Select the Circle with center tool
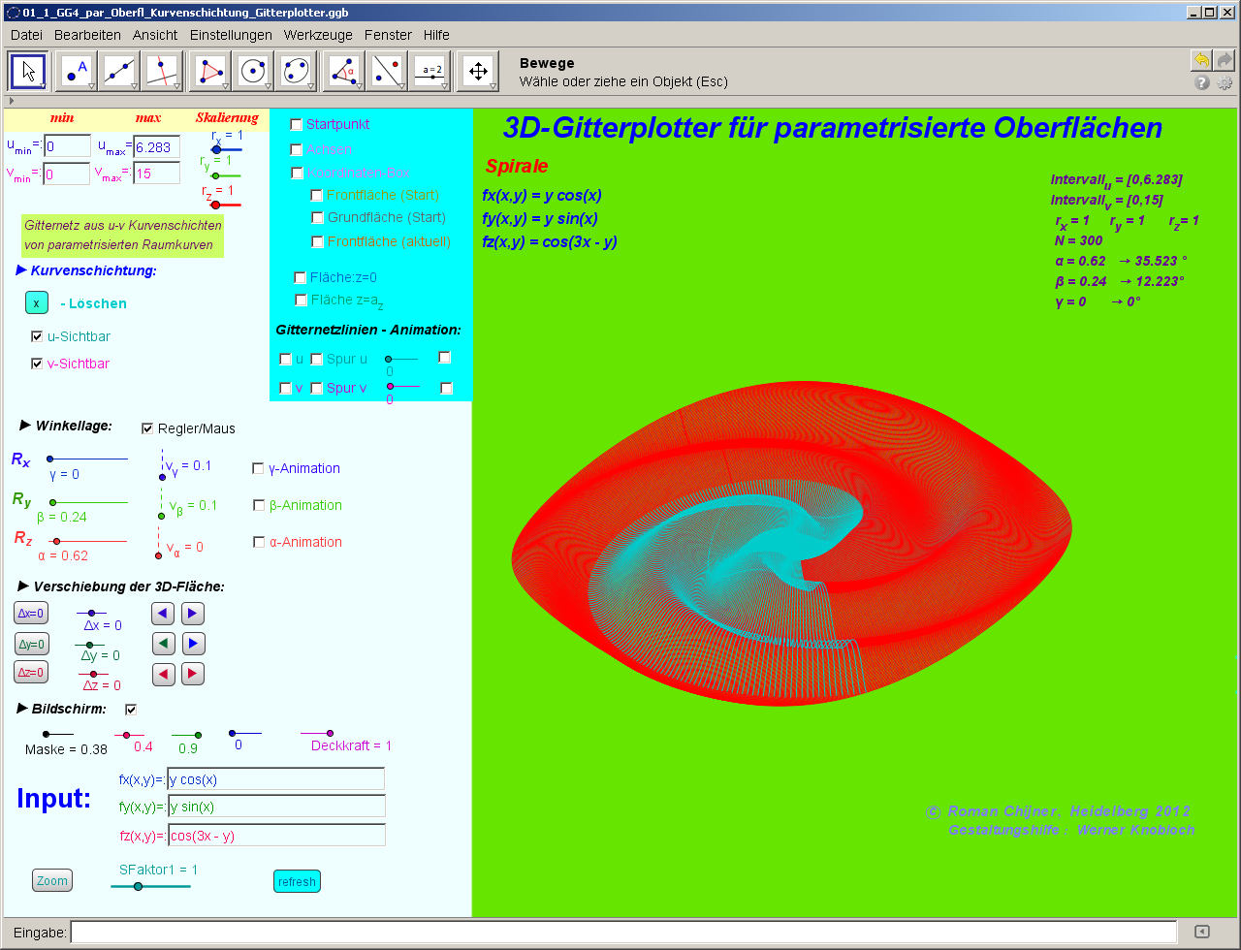 point(252,71)
